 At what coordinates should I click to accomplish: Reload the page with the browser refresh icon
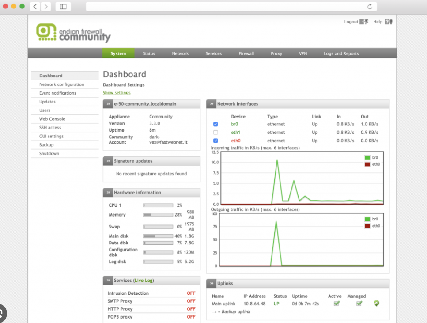point(370,6)
